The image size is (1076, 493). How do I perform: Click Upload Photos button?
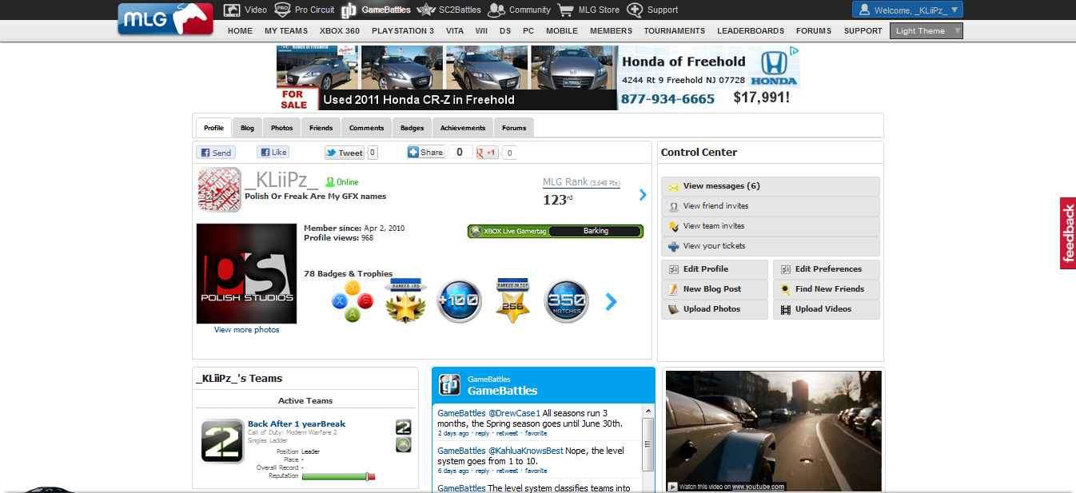[x=715, y=309]
